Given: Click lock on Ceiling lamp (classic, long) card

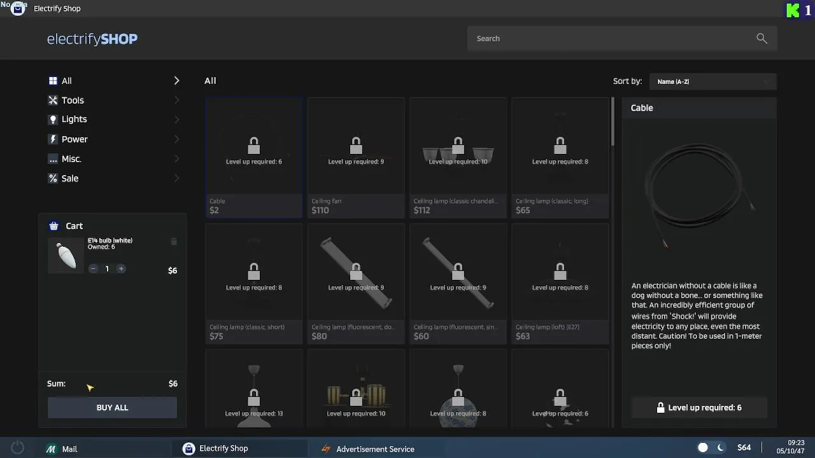Looking at the screenshot, I should tap(560, 146).
